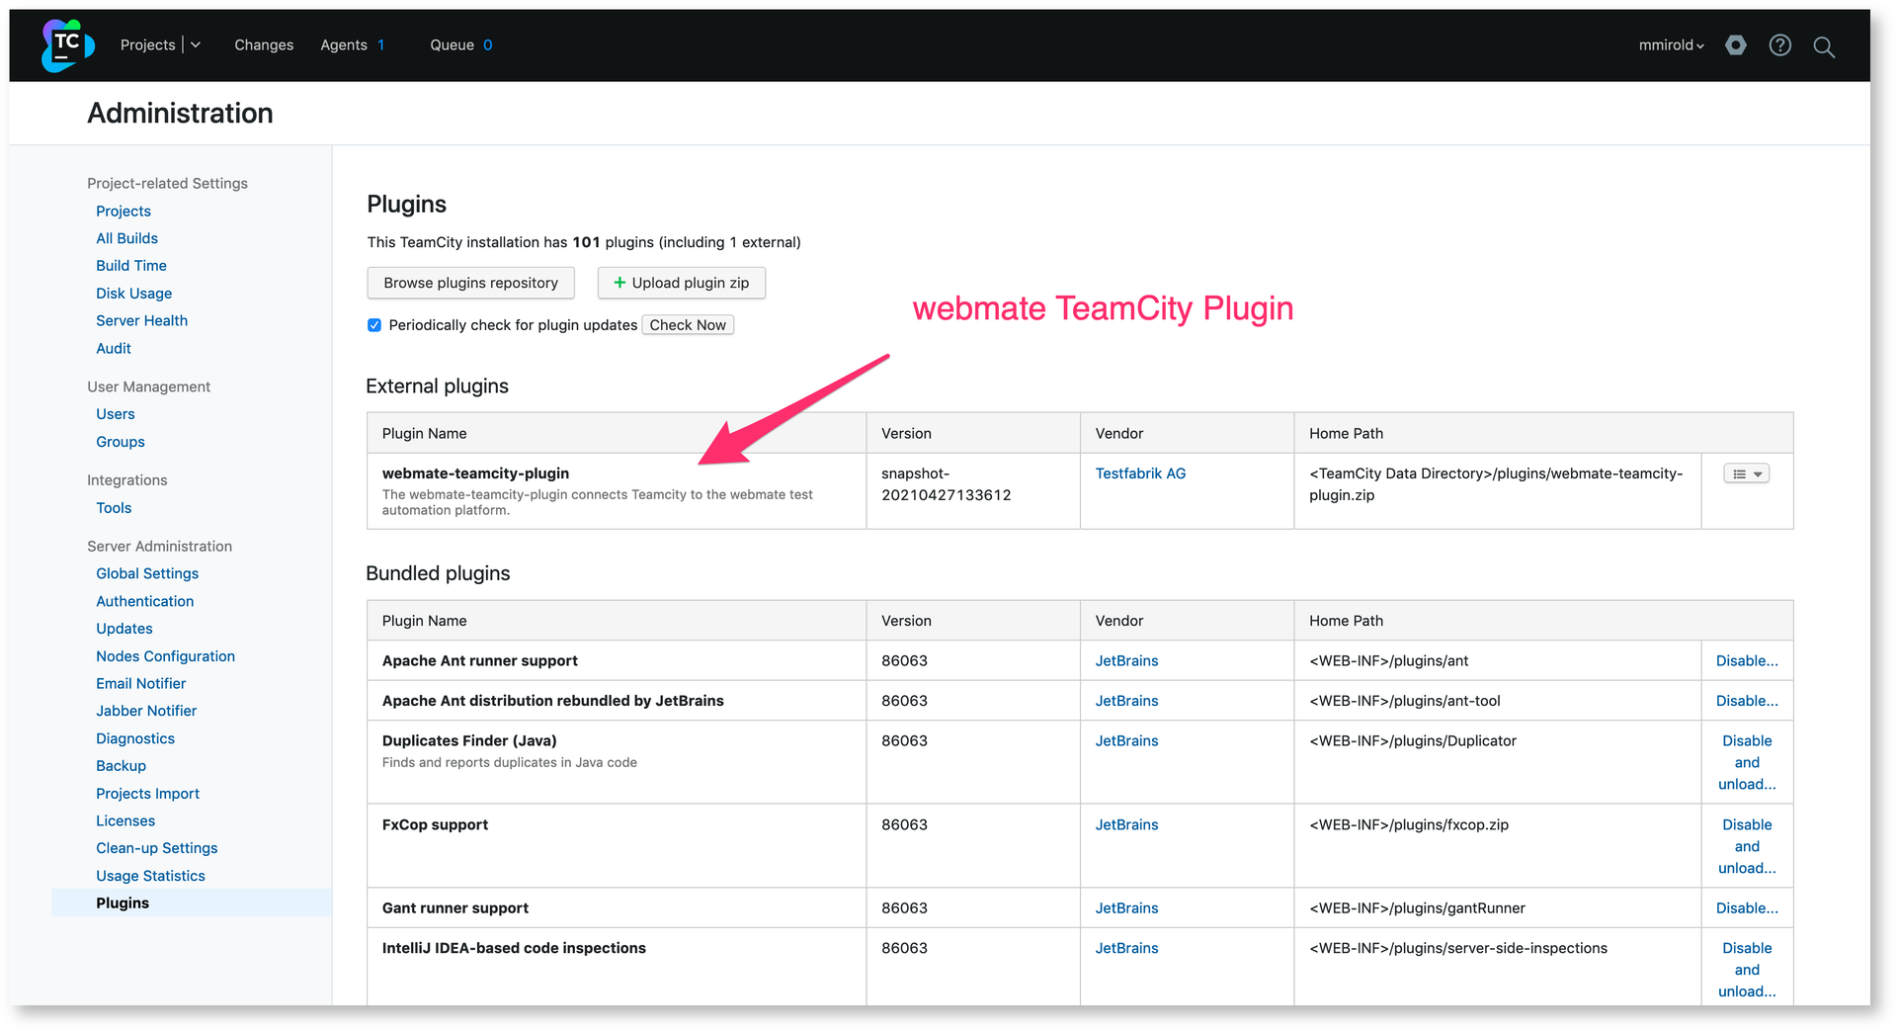This screenshot has height=1032, width=1897.
Task: Open Queue in top navigation
Action: click(453, 45)
